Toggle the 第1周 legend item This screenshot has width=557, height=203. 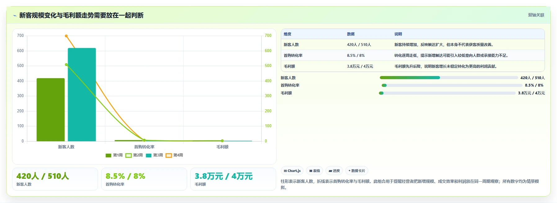pos(114,155)
